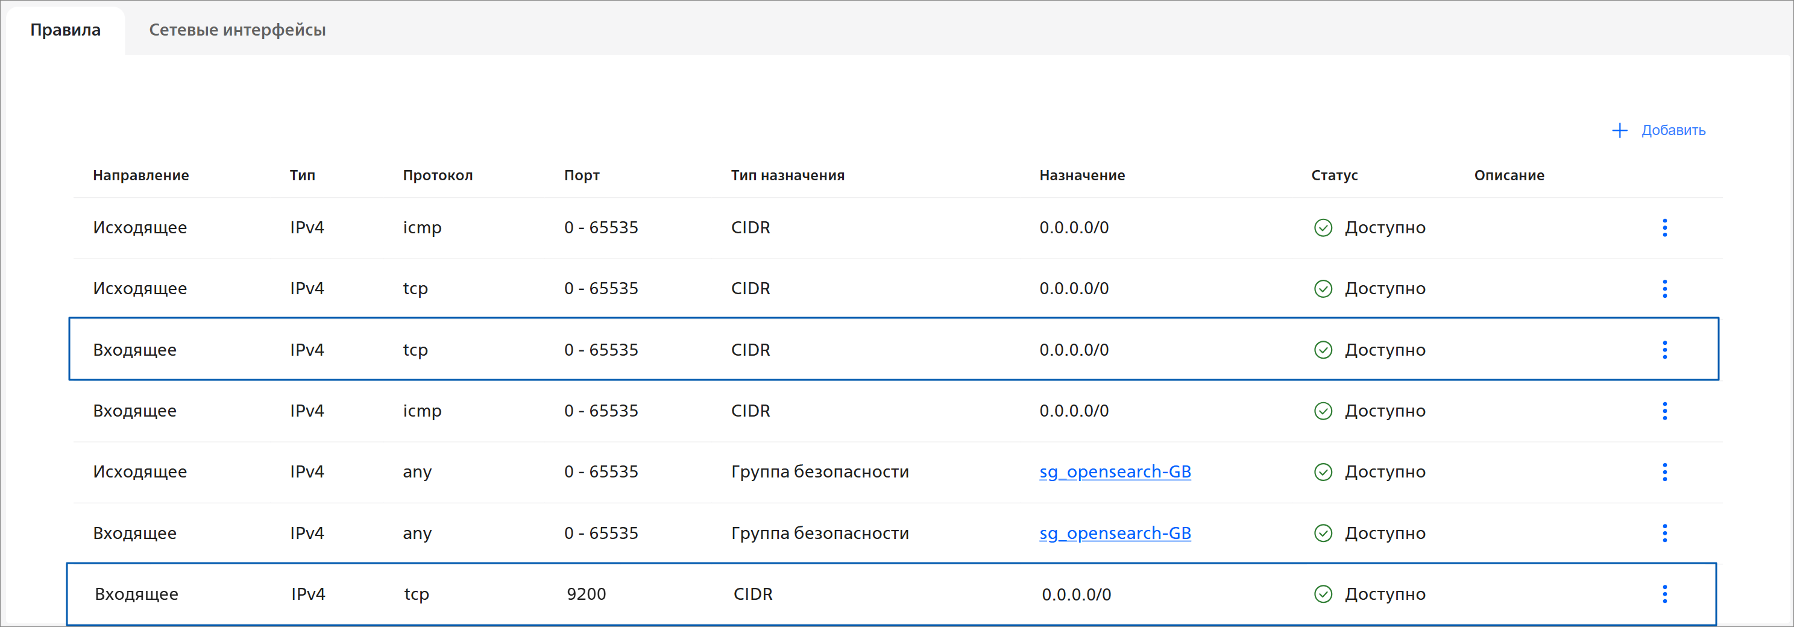Click the status check icon on port 9200 rule
The image size is (1794, 627).
pyautogui.click(x=1323, y=594)
